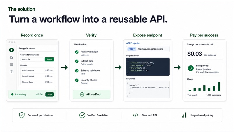The height and width of the screenshot is (132, 235).
Task: Click the Extract data check icon
Action: coord(77,61)
